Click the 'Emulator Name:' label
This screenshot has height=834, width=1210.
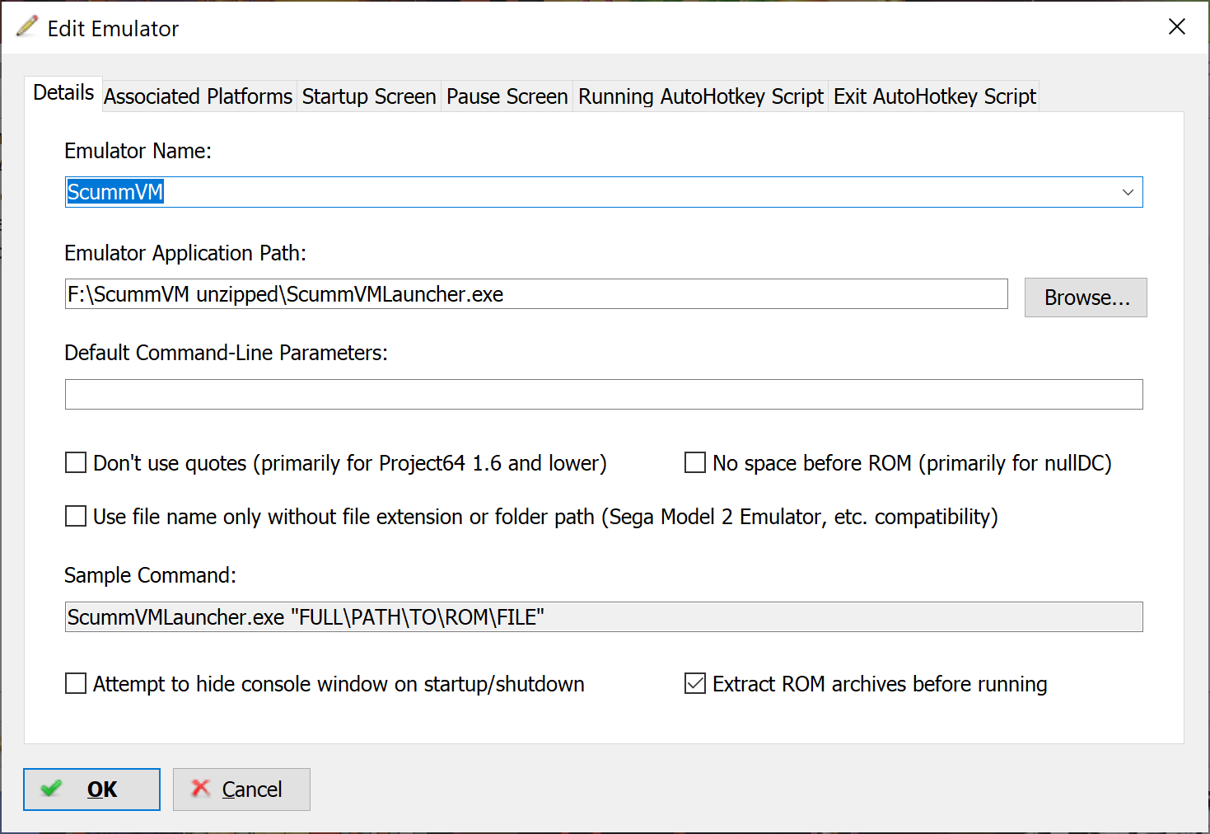tap(138, 151)
